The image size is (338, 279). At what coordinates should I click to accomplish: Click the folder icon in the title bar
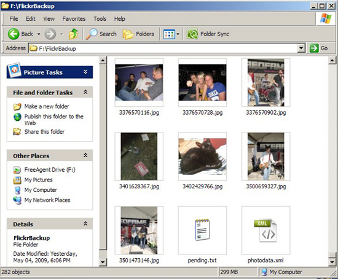point(5,6)
